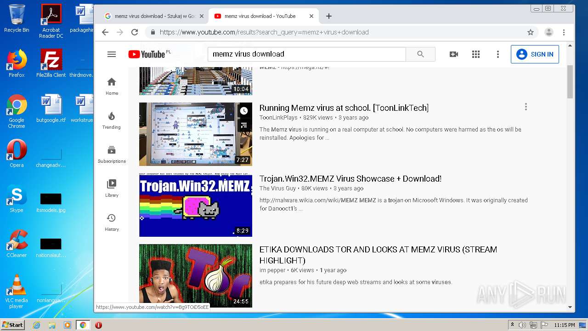Play the 7:27 school video thumbnail
Image resolution: width=588 pixels, height=331 pixels.
point(196,134)
